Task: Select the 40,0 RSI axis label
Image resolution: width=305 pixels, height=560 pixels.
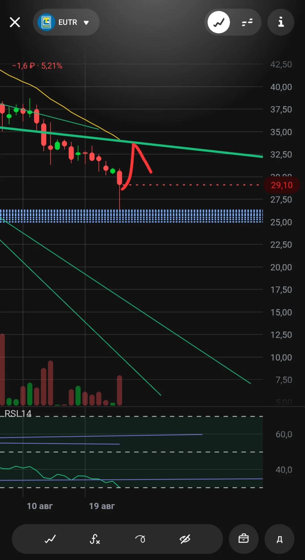Action: (x=284, y=470)
